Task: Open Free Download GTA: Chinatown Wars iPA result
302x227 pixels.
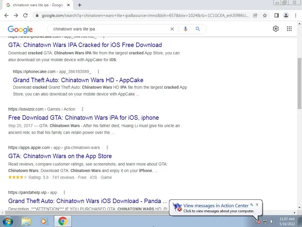Action: (83, 118)
